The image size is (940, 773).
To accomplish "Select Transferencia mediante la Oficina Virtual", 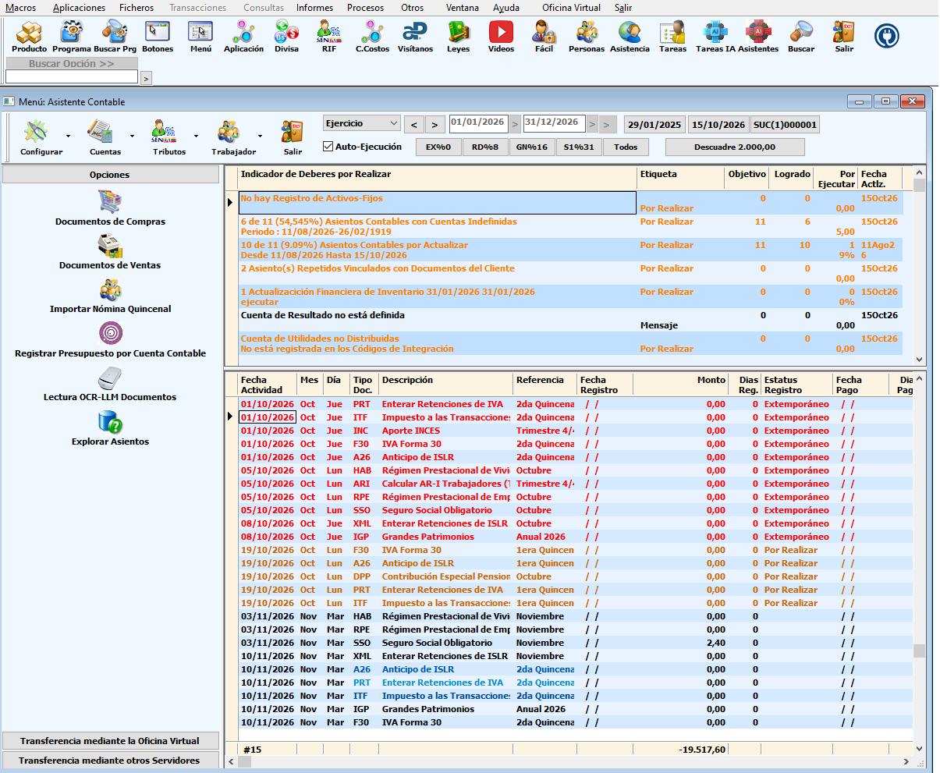I will pyautogui.click(x=110, y=741).
